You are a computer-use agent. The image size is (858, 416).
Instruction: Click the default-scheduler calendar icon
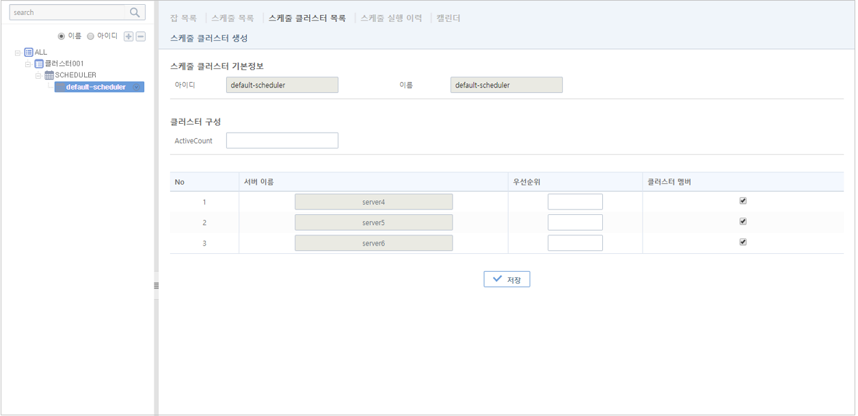60,87
